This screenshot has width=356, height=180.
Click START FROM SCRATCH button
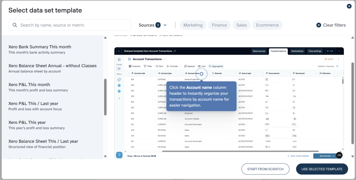265,169
